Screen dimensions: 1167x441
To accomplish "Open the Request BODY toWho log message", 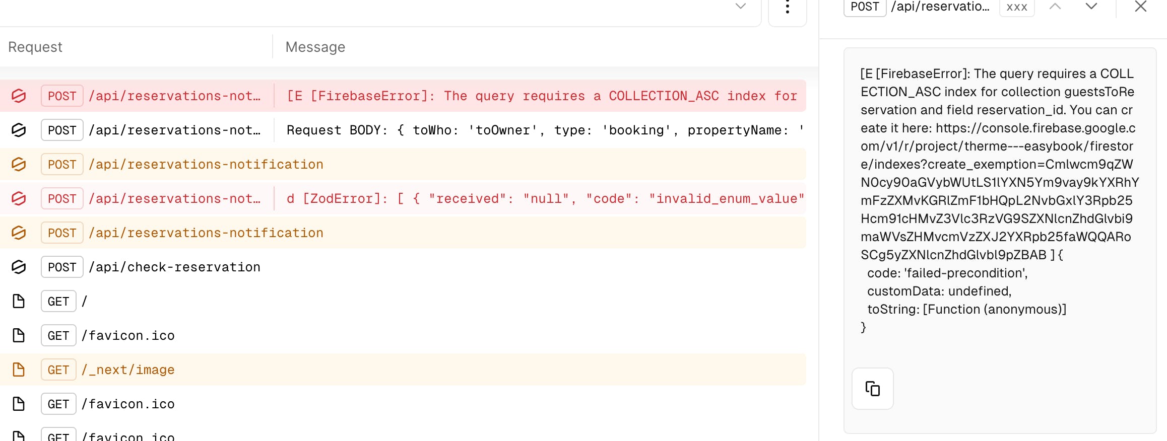I will (545, 130).
